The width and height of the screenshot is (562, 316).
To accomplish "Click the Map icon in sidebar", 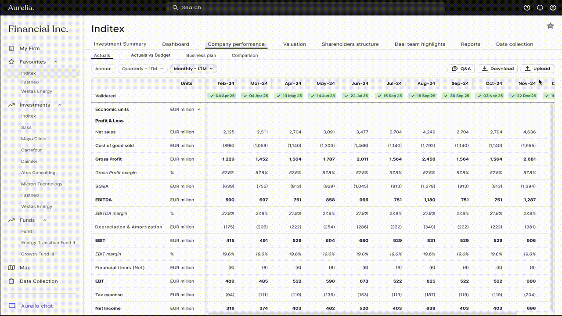I will pyautogui.click(x=12, y=268).
